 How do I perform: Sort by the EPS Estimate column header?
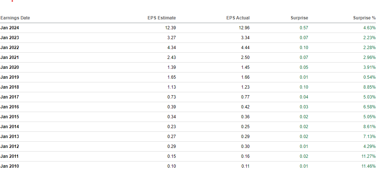pos(161,18)
